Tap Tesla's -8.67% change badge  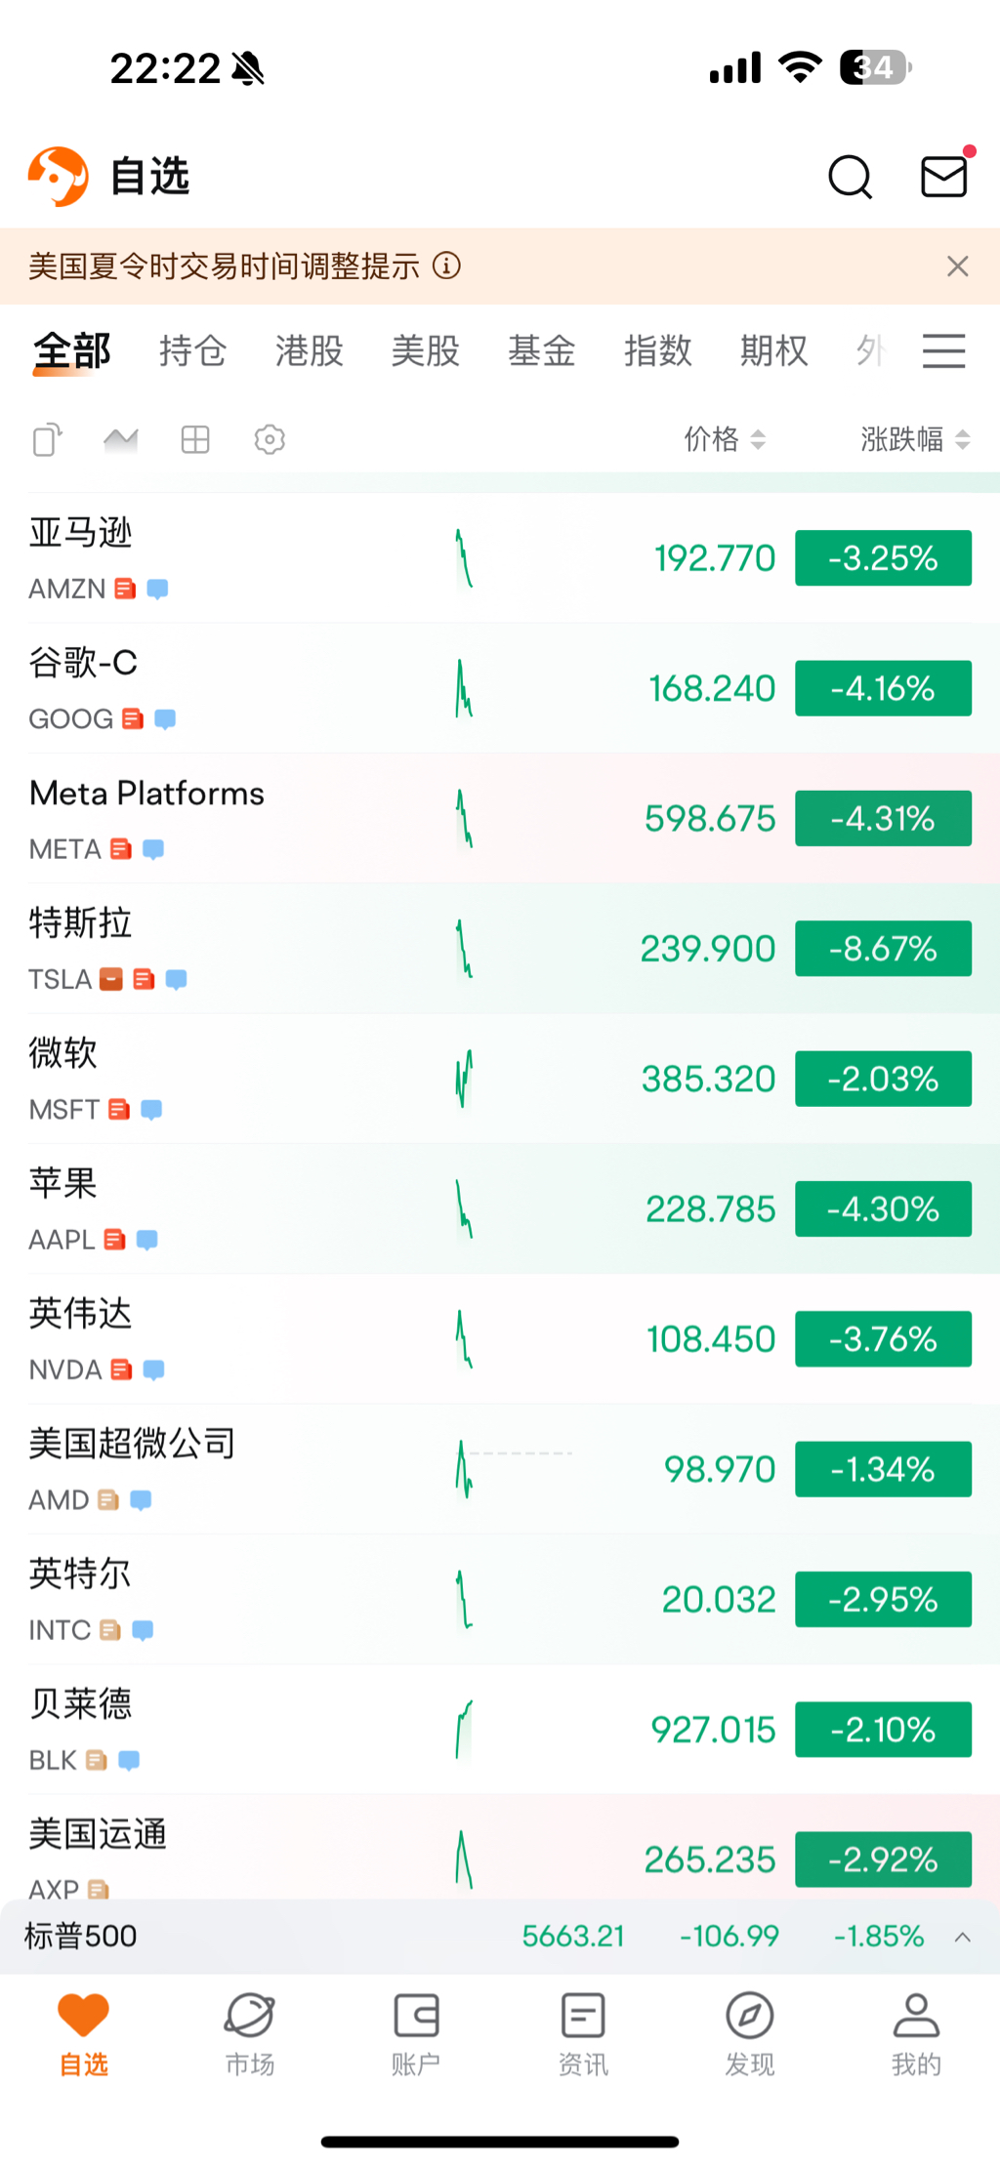[x=883, y=948]
